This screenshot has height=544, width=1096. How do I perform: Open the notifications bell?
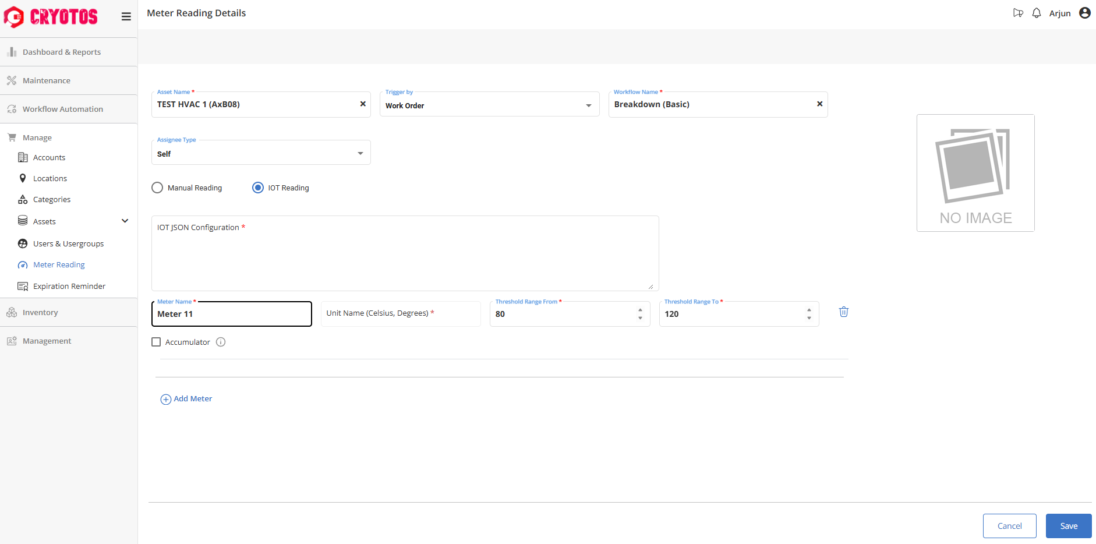pos(1037,13)
